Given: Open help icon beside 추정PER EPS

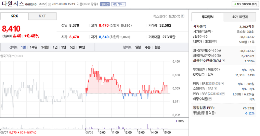Looking at the screenshot, I should [x=215, y=89].
